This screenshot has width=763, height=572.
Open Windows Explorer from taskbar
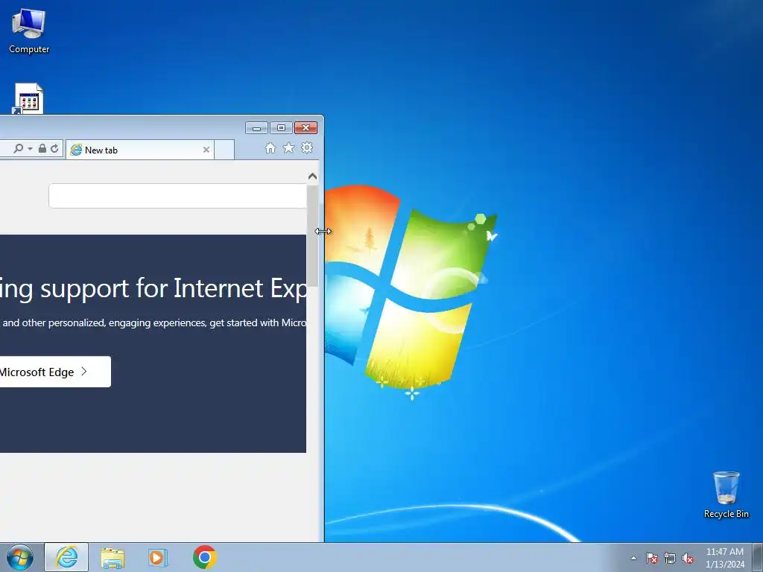tap(113, 557)
